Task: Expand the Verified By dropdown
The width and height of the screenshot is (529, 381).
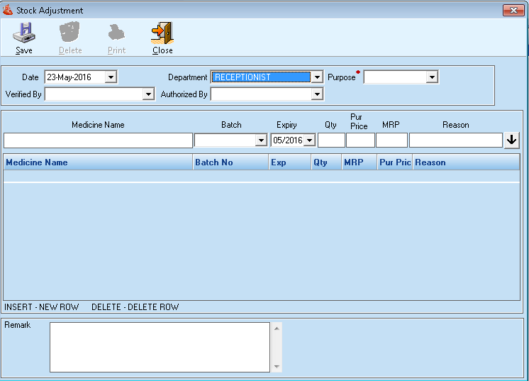Action: (x=148, y=94)
